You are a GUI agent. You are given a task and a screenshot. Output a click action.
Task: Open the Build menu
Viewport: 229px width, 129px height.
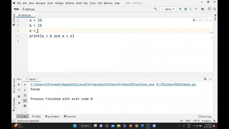[x=79, y=3]
